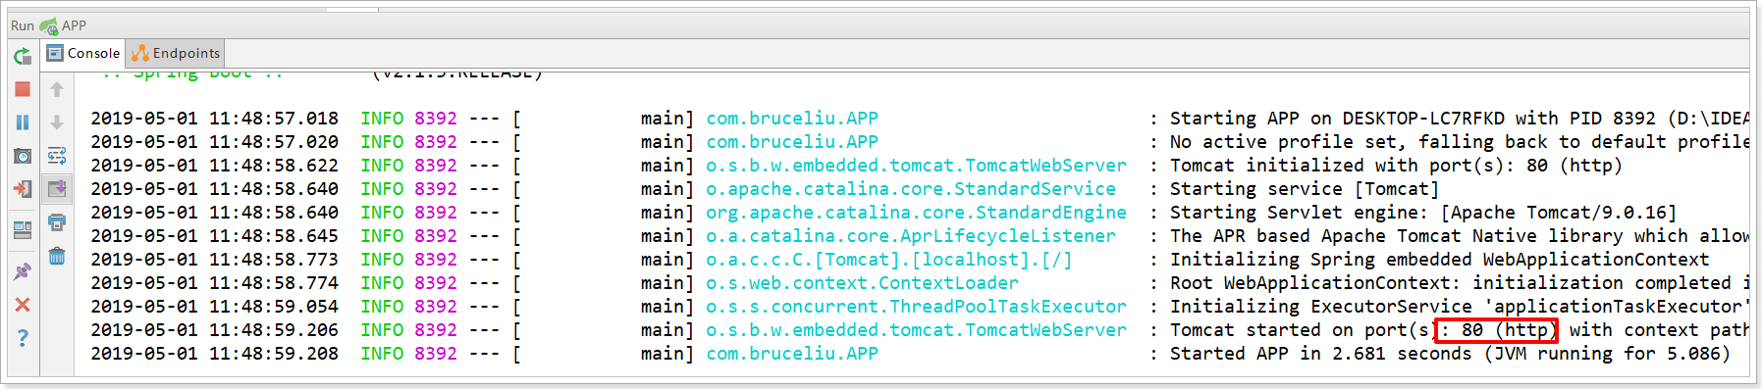Viewport: 1762px width, 389px height.
Task: Click the Exit icon with red arrow
Action: click(23, 189)
